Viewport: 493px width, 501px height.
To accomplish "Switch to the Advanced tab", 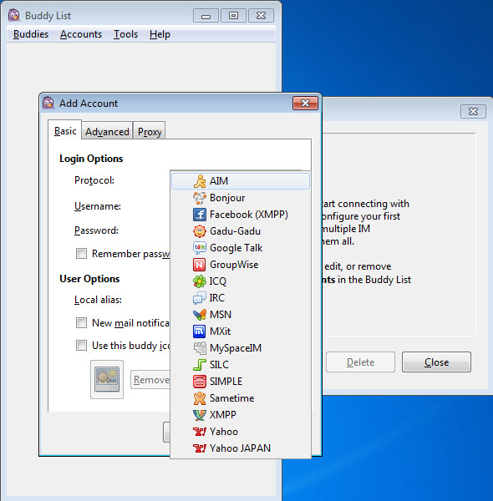I will click(x=107, y=131).
